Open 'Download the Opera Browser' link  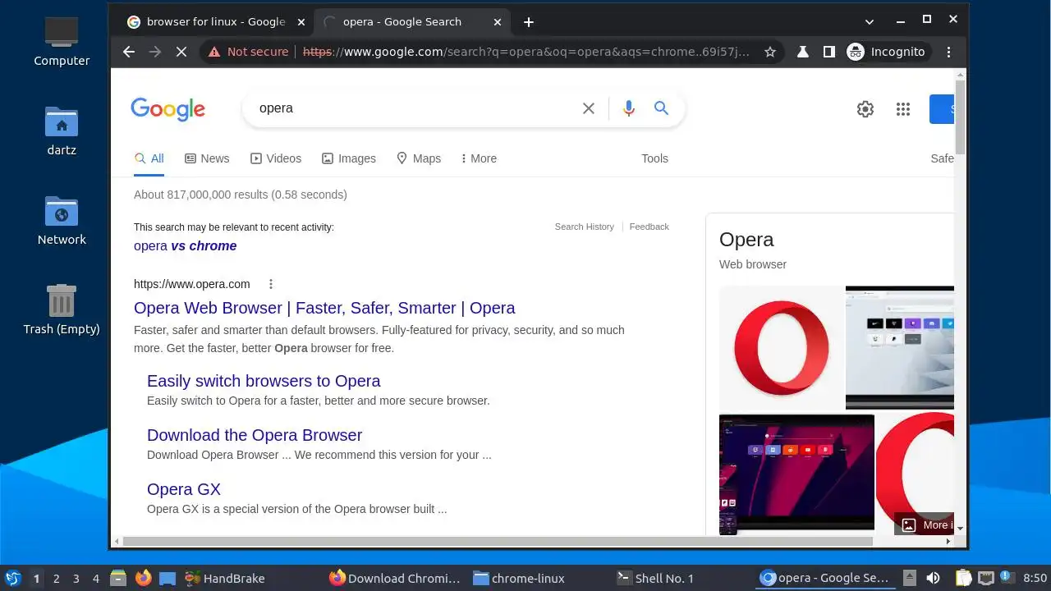click(255, 435)
